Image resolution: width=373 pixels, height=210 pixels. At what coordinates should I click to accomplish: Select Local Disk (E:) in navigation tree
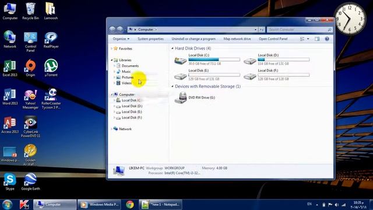(129, 111)
